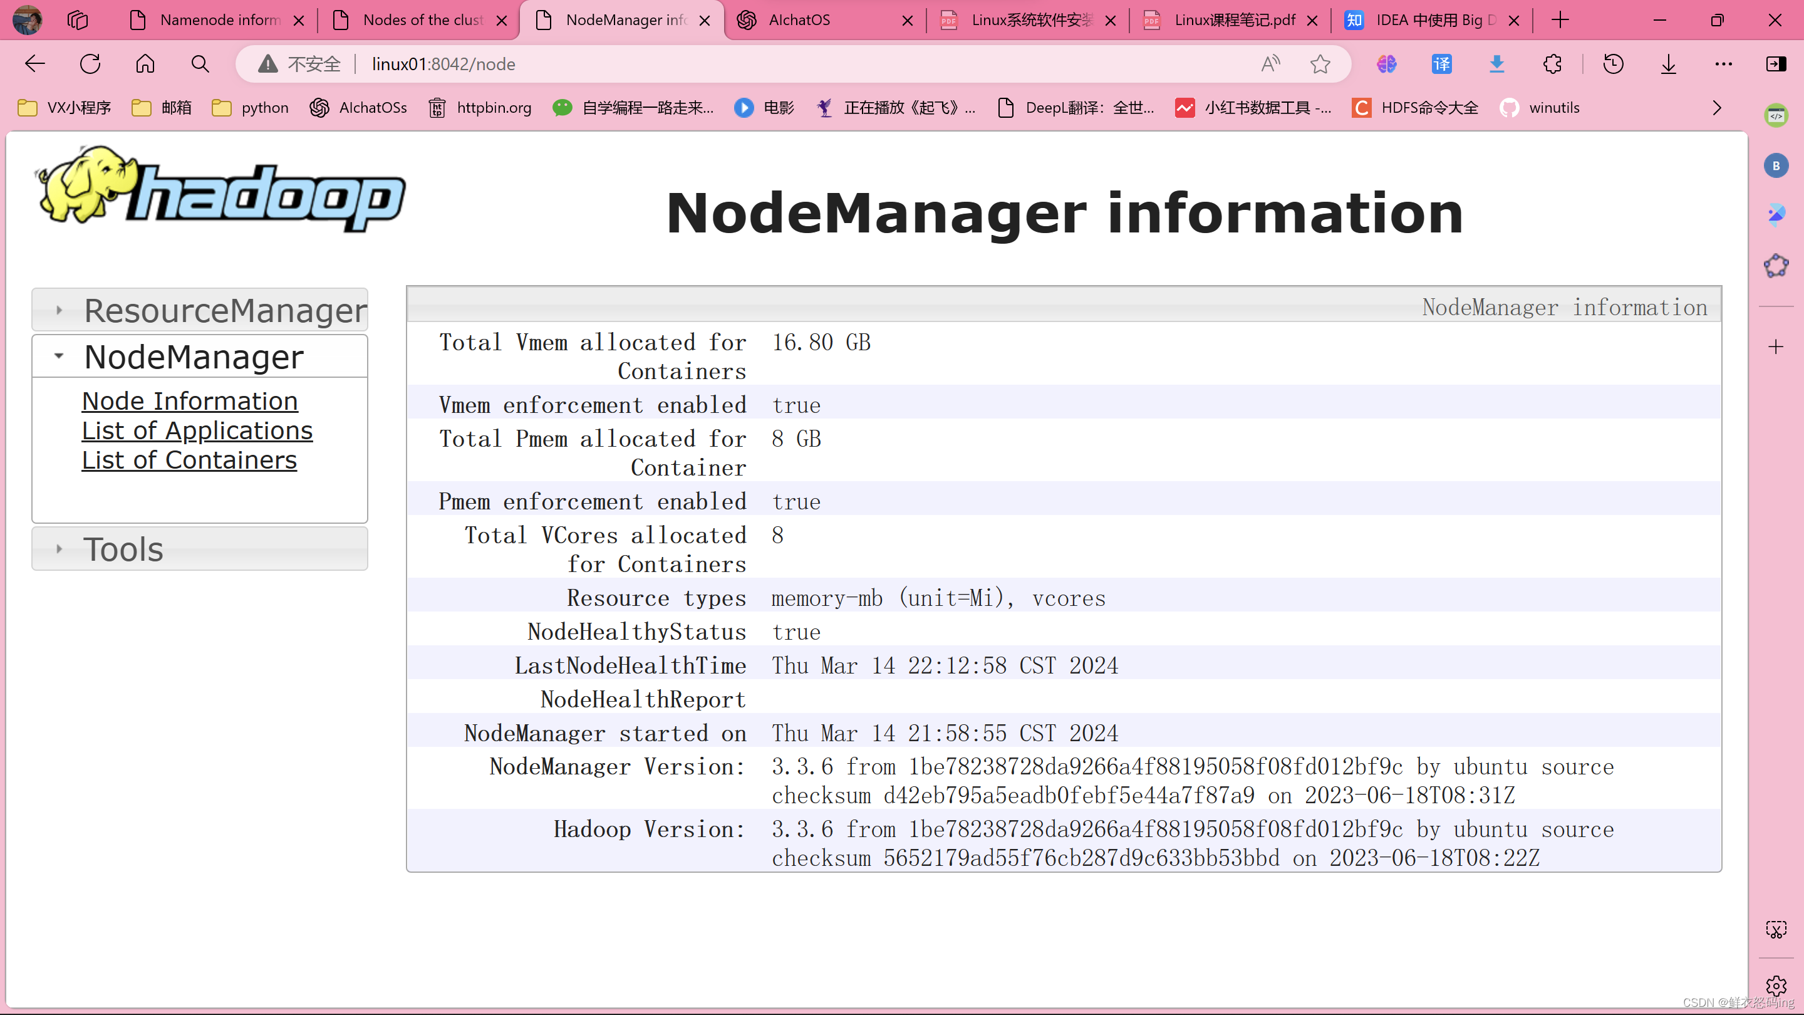Open browser history clock icon

pos(1613,64)
